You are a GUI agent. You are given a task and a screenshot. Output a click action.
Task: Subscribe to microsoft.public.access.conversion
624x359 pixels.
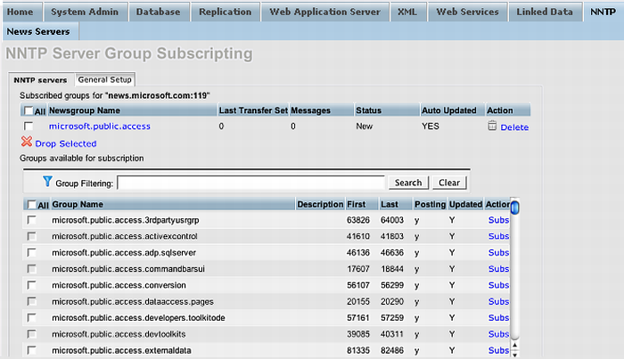click(498, 285)
